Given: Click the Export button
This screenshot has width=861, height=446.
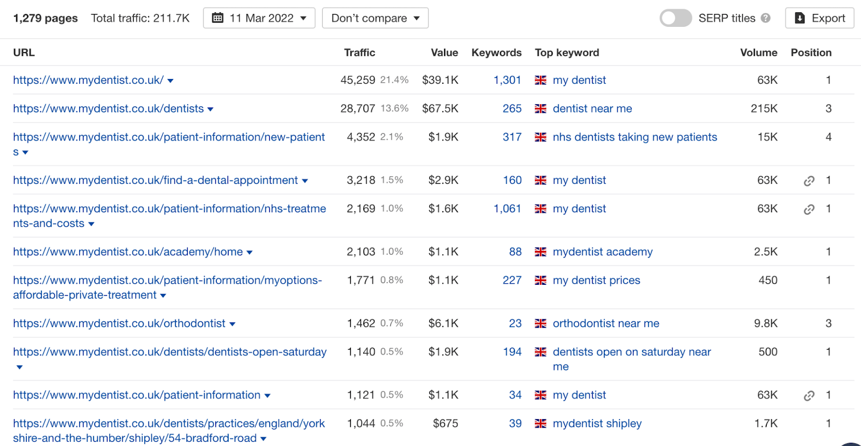Looking at the screenshot, I should (x=820, y=18).
